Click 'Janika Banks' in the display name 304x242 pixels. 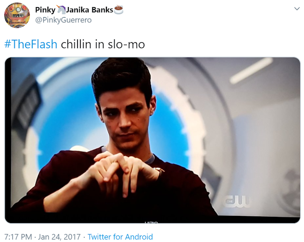point(90,9)
